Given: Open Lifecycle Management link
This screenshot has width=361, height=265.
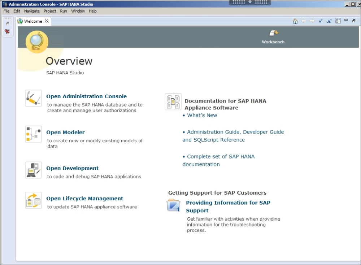Looking at the screenshot, I should [x=84, y=198].
